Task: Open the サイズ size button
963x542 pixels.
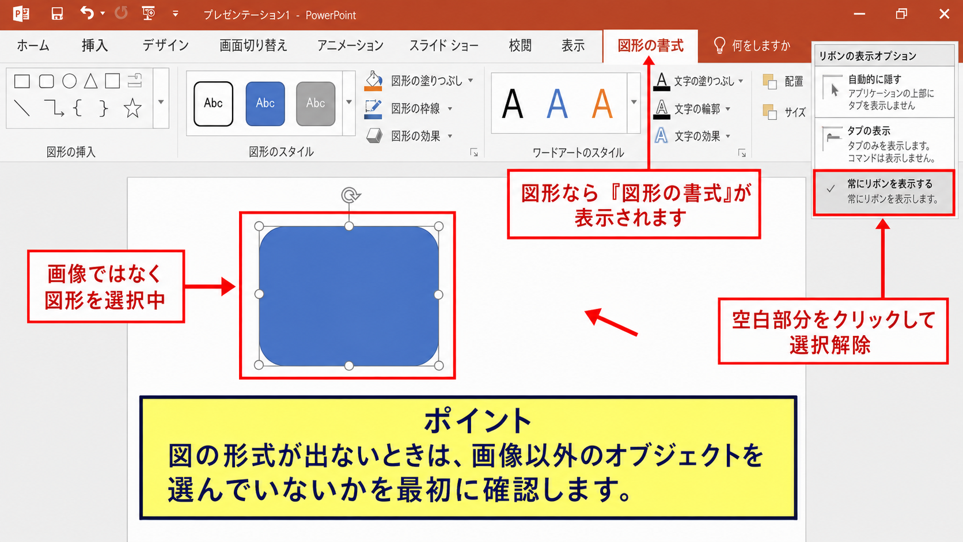Action: point(784,112)
